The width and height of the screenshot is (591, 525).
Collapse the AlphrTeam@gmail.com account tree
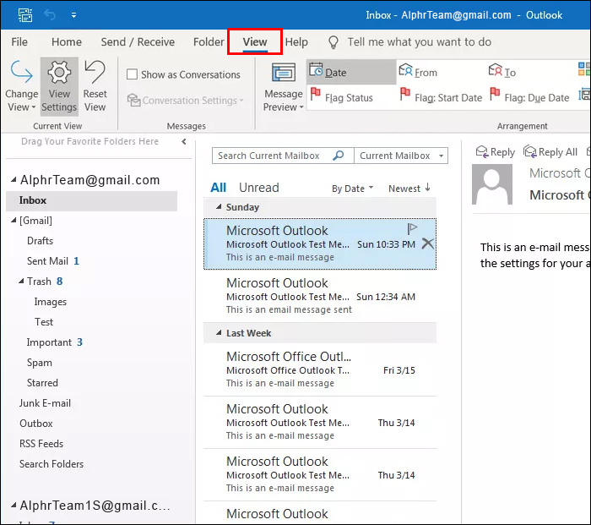14,180
